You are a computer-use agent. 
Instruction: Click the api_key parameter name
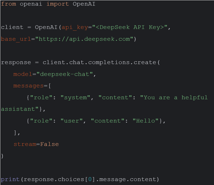coord(75,27)
